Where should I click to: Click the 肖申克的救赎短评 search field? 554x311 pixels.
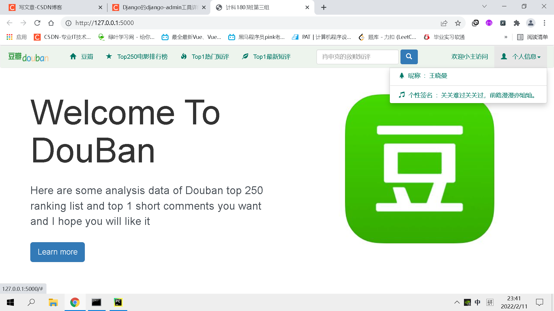tap(357, 57)
